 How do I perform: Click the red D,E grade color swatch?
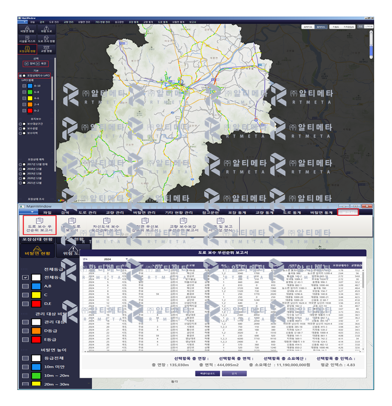36,304
